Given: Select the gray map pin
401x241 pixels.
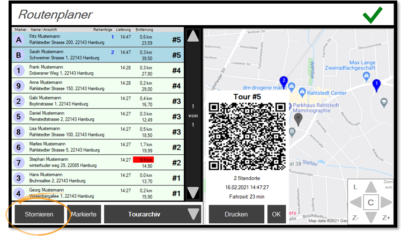Looking at the screenshot, I should tap(298, 119).
